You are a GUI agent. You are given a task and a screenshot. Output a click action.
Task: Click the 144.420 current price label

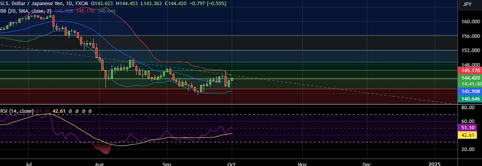pos(469,78)
